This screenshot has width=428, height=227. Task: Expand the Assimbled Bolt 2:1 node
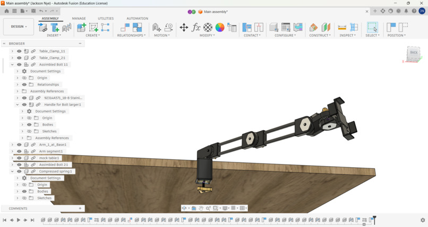coord(12,165)
